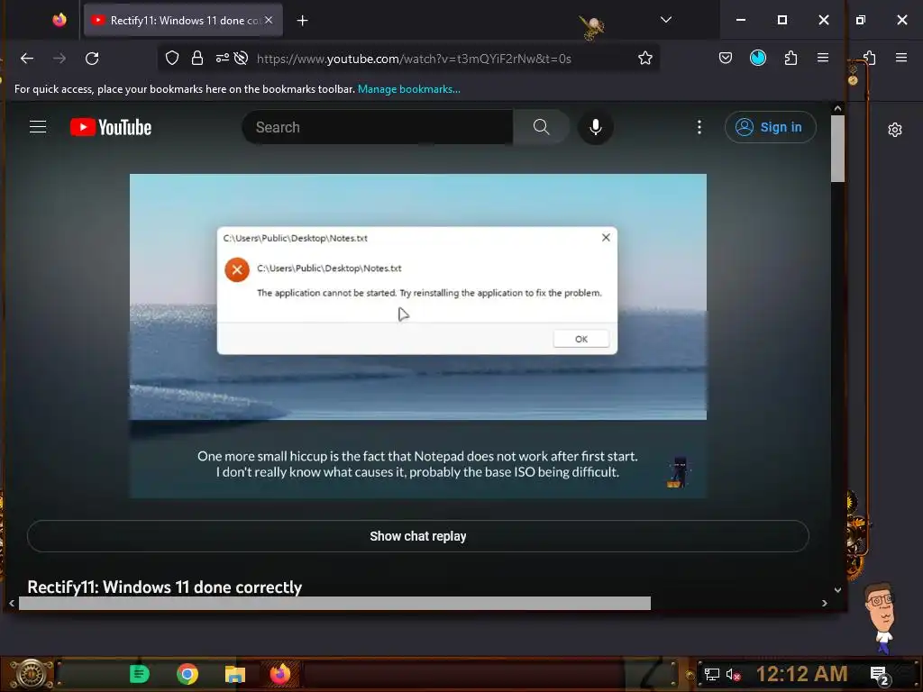
Task: Search with your voice microphone button
Action: click(x=596, y=127)
